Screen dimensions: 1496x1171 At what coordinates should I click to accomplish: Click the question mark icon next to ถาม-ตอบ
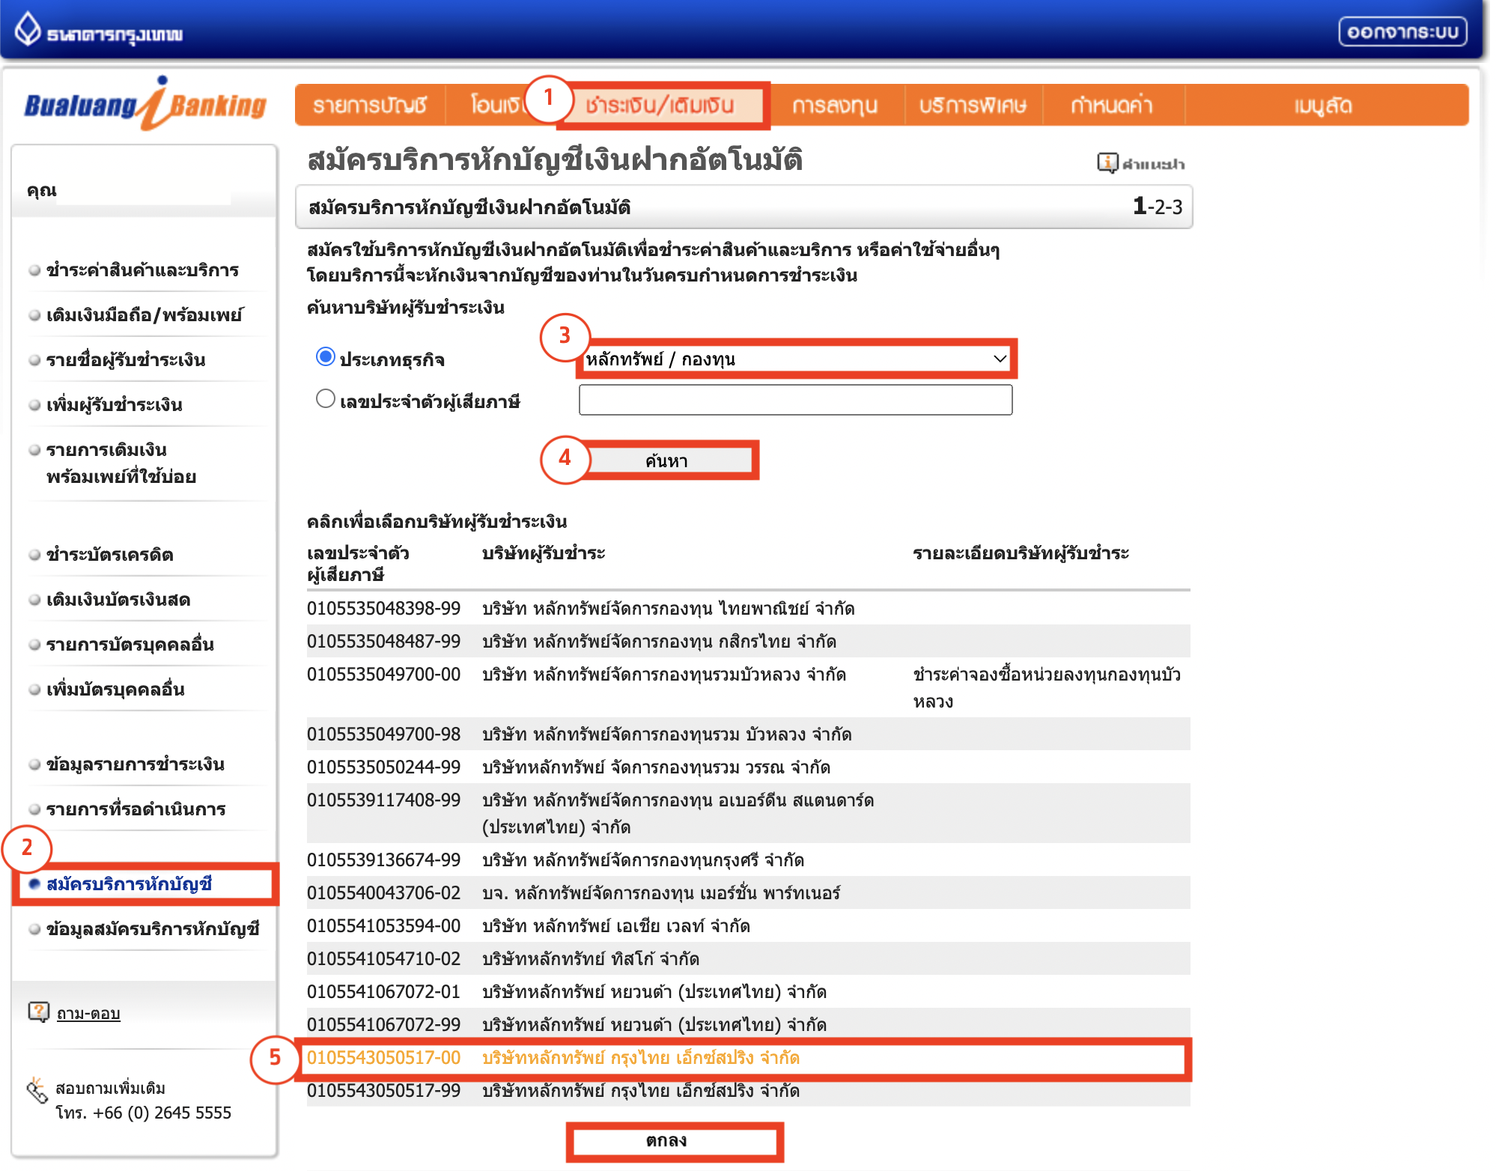[39, 1012]
